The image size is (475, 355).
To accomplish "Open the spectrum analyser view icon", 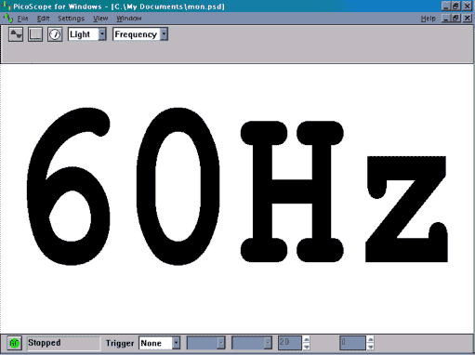I will click(x=35, y=34).
